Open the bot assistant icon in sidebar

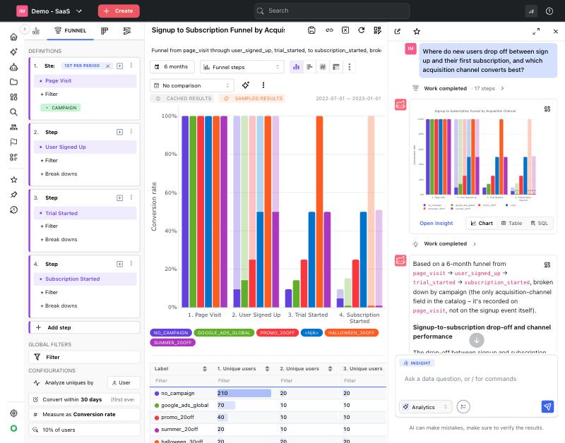click(x=13, y=67)
